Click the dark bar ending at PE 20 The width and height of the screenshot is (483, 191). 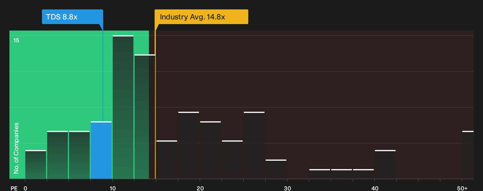click(188, 145)
